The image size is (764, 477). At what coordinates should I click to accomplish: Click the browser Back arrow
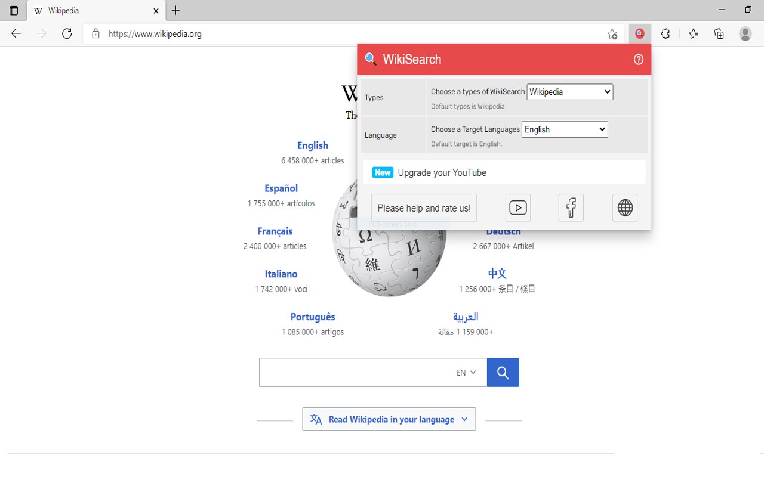(16, 34)
